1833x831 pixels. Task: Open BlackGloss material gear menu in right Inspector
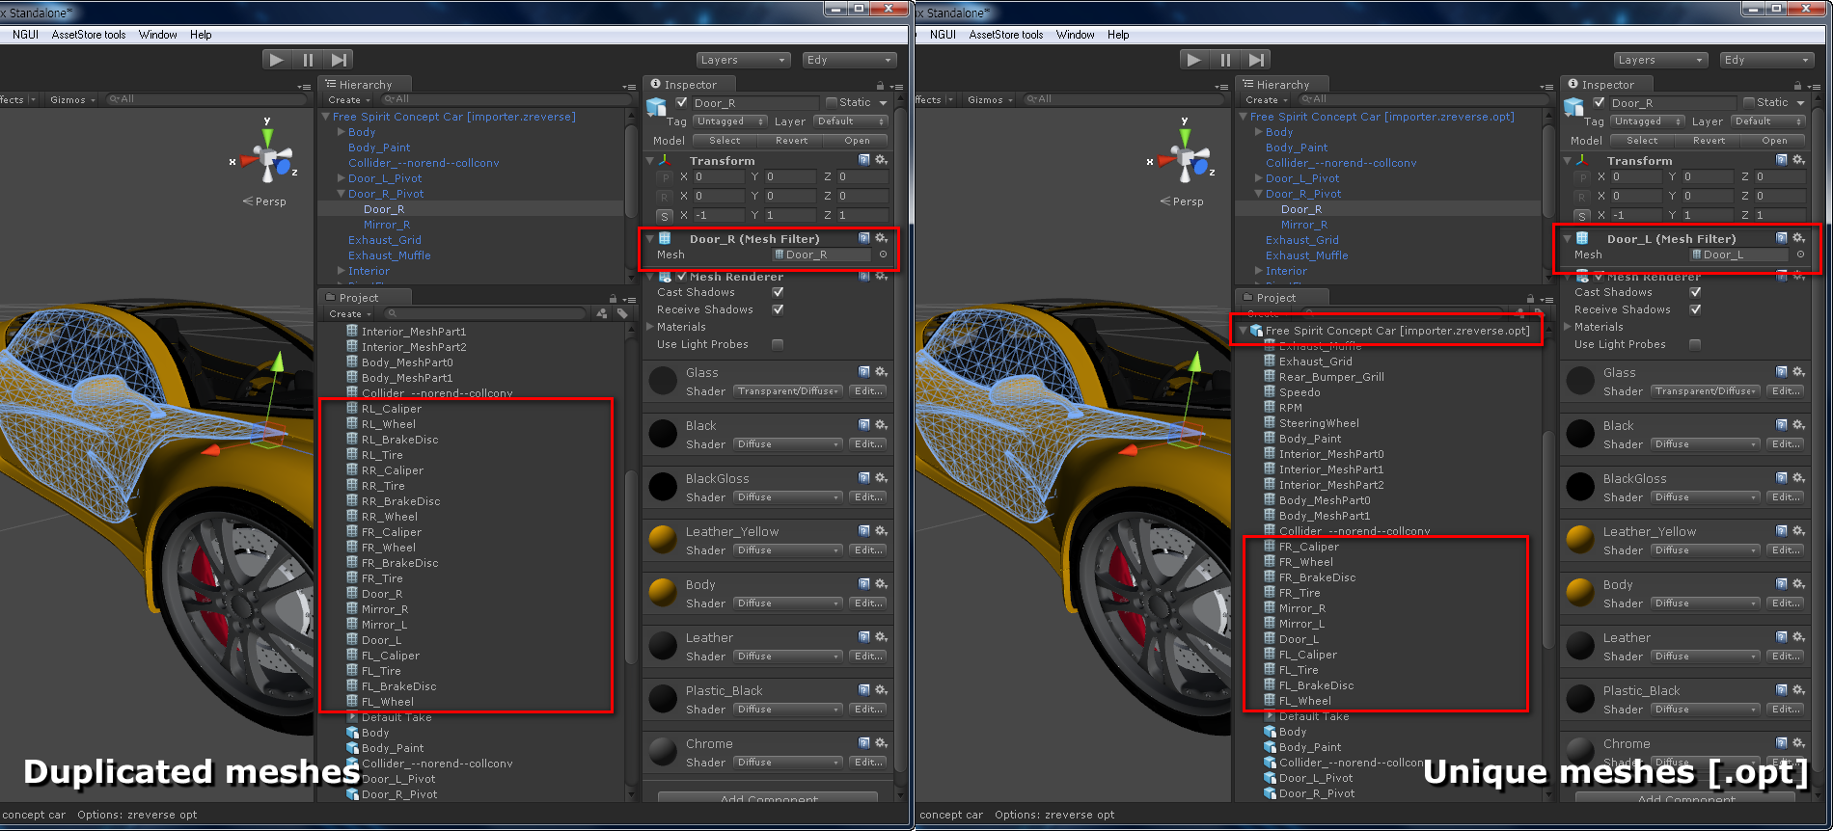point(1798,478)
